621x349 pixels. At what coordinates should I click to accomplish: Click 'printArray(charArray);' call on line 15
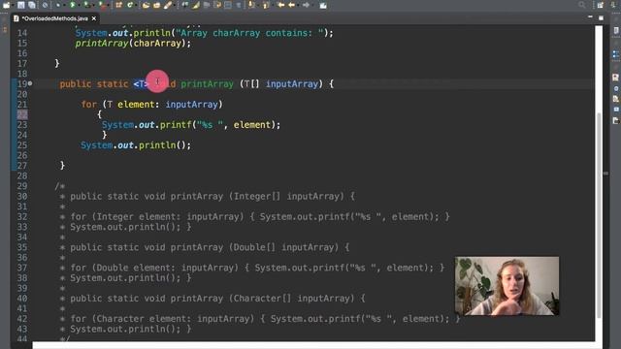[133, 43]
